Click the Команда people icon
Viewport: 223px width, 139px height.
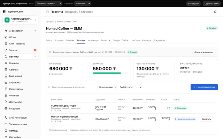[x=6, y=63]
